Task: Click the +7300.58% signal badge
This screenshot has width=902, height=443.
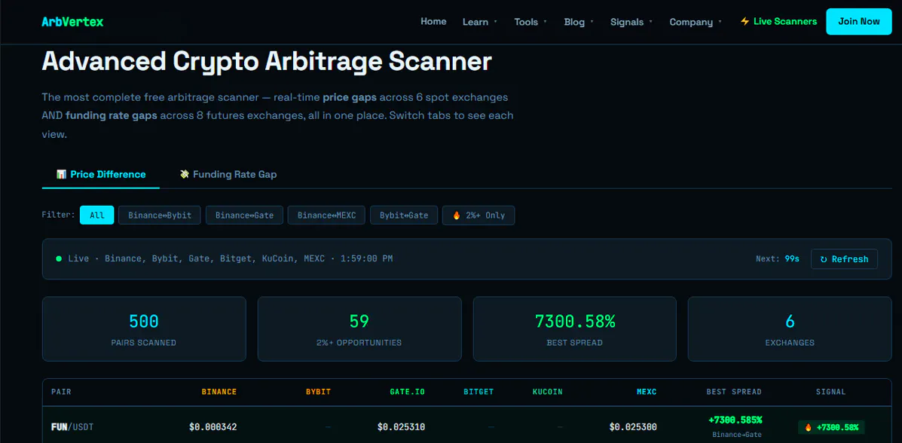Action: click(831, 427)
